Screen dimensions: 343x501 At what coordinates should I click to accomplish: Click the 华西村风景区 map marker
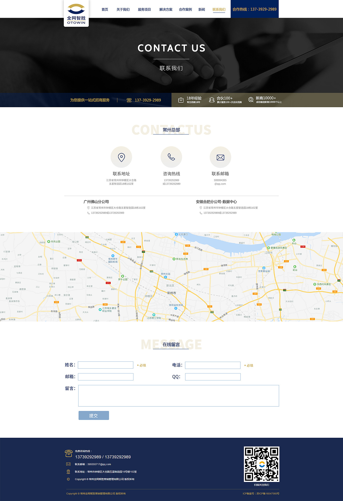coord(315,284)
